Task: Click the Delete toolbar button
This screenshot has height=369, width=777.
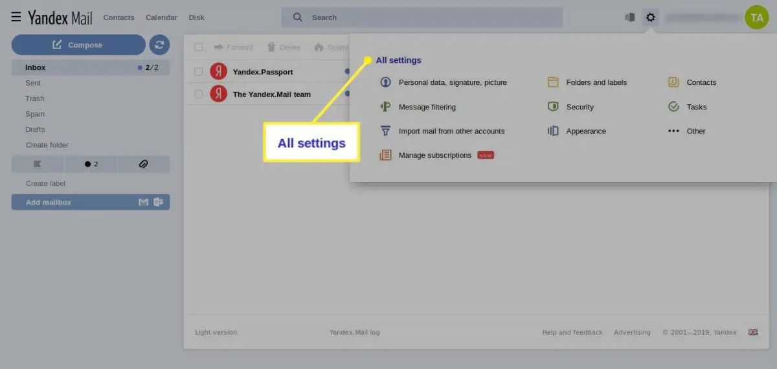Action: (x=284, y=47)
